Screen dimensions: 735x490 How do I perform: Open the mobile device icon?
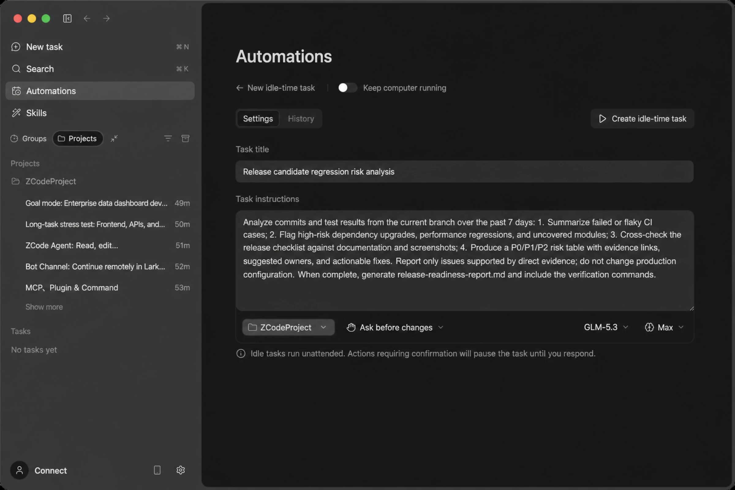click(157, 470)
